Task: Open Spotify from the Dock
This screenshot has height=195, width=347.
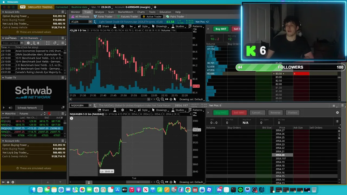Action: [240, 190]
